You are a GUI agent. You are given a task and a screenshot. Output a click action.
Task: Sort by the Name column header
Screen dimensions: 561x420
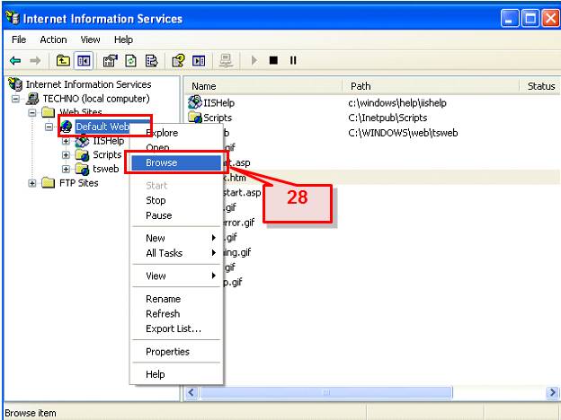[264, 86]
